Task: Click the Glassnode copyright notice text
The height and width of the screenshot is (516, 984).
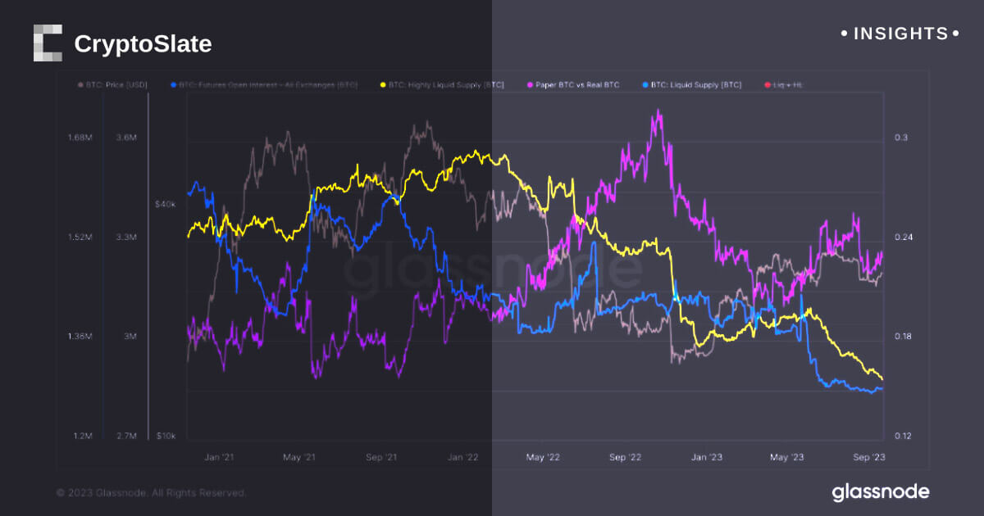Action: coord(151,493)
